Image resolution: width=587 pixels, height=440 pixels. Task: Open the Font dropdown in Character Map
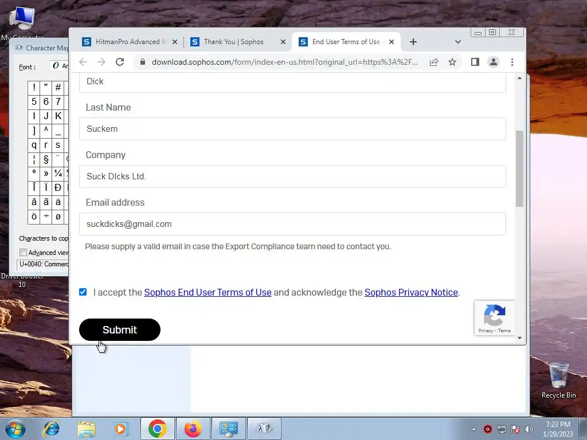[x=59, y=66]
